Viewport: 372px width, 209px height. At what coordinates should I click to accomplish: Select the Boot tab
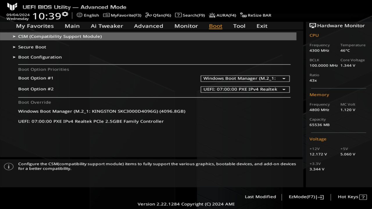(216, 26)
